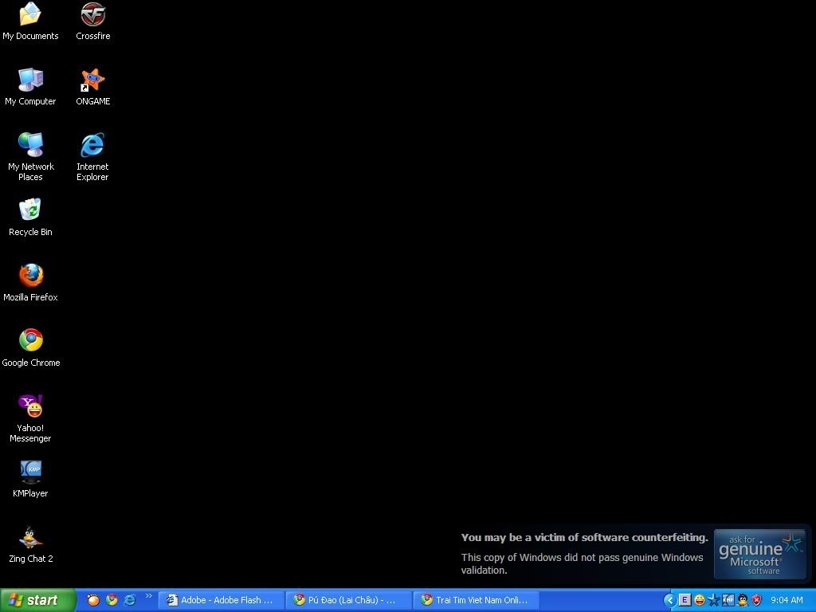Open Zing Chat 2 shortcut
Viewport: 816px width, 612px height.
31,544
